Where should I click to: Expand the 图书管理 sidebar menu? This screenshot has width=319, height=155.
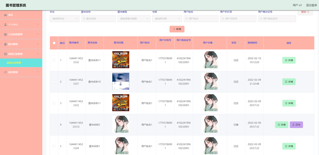point(21,44)
